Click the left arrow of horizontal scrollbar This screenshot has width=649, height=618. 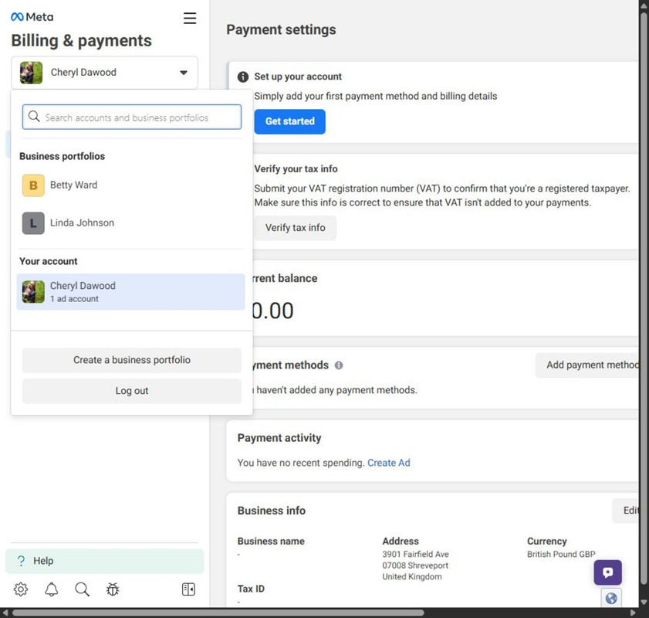[x=5, y=613]
